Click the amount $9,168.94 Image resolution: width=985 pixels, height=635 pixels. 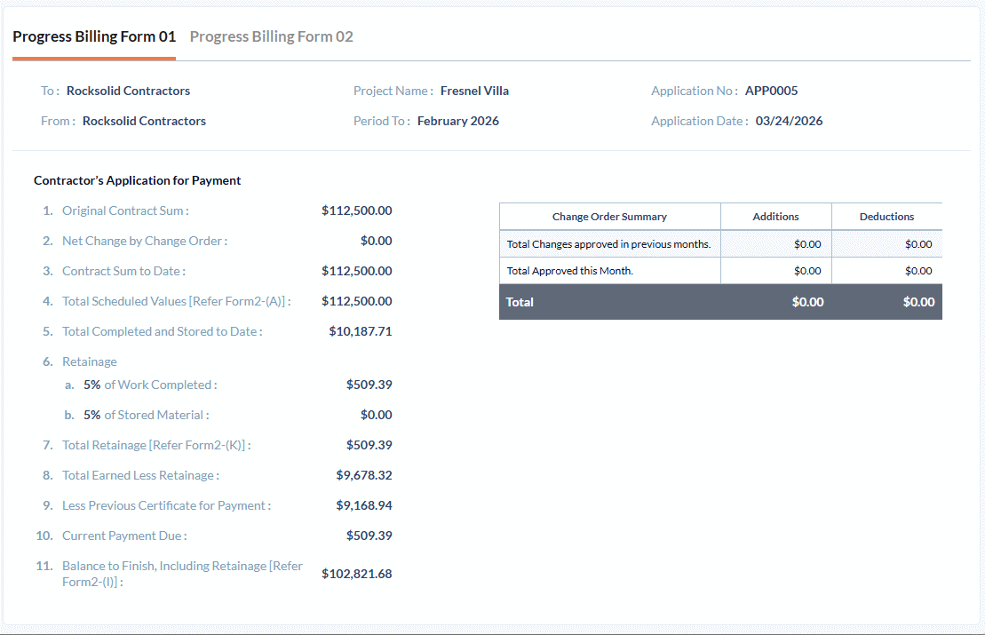coord(364,505)
